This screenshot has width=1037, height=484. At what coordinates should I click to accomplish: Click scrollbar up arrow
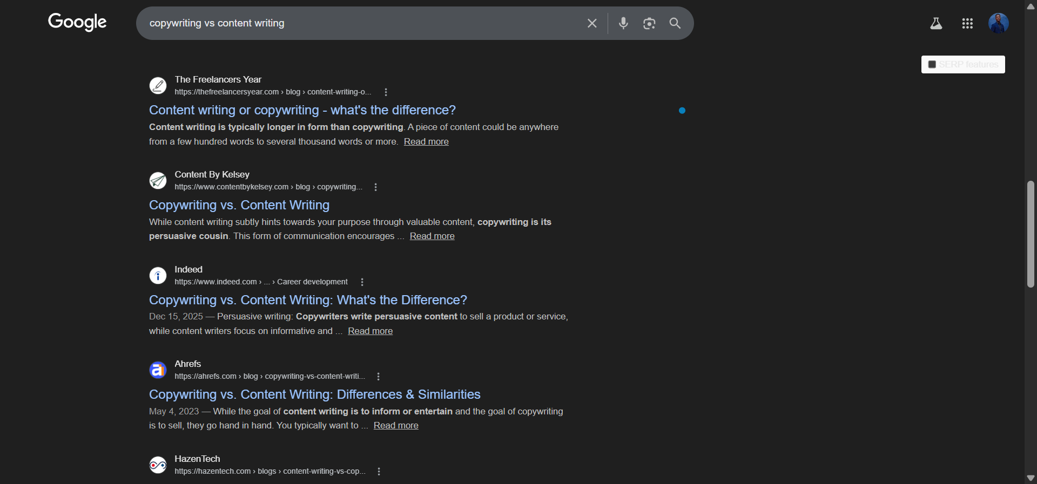pos(1031,6)
